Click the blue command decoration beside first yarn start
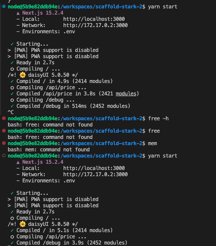Viewport: 216px width, 246px height. 4,7
